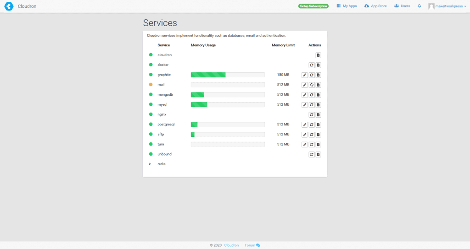Restart the mysql service
This screenshot has width=470, height=249.
point(312,105)
